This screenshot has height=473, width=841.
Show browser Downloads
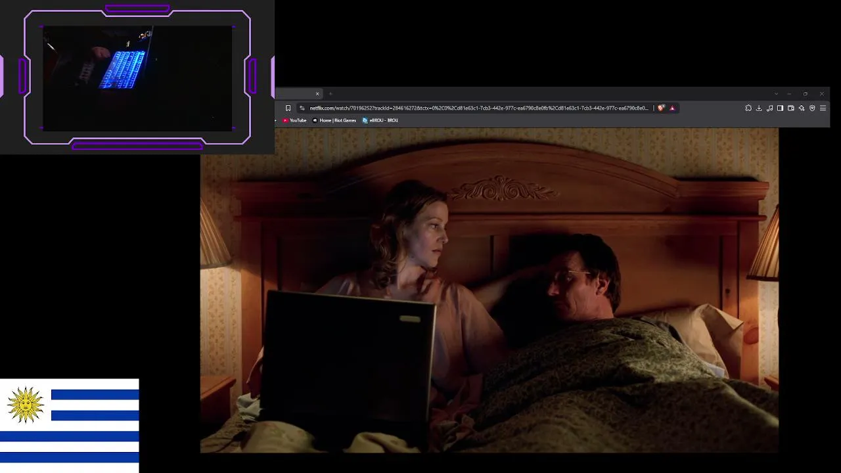(759, 108)
